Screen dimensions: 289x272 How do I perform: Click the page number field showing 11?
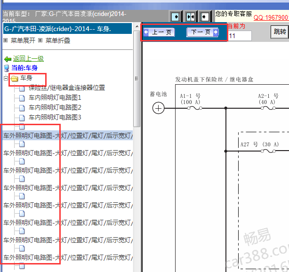tap(240, 36)
